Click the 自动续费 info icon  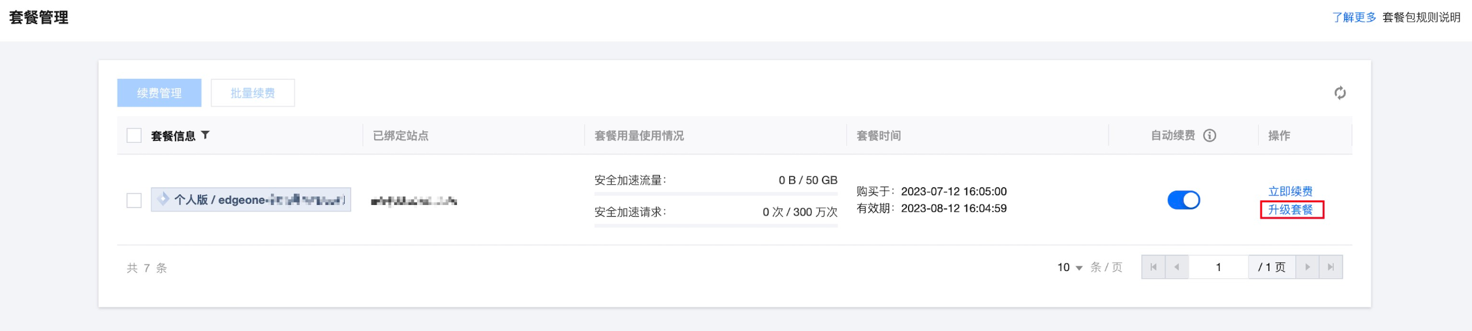pyautogui.click(x=1210, y=135)
